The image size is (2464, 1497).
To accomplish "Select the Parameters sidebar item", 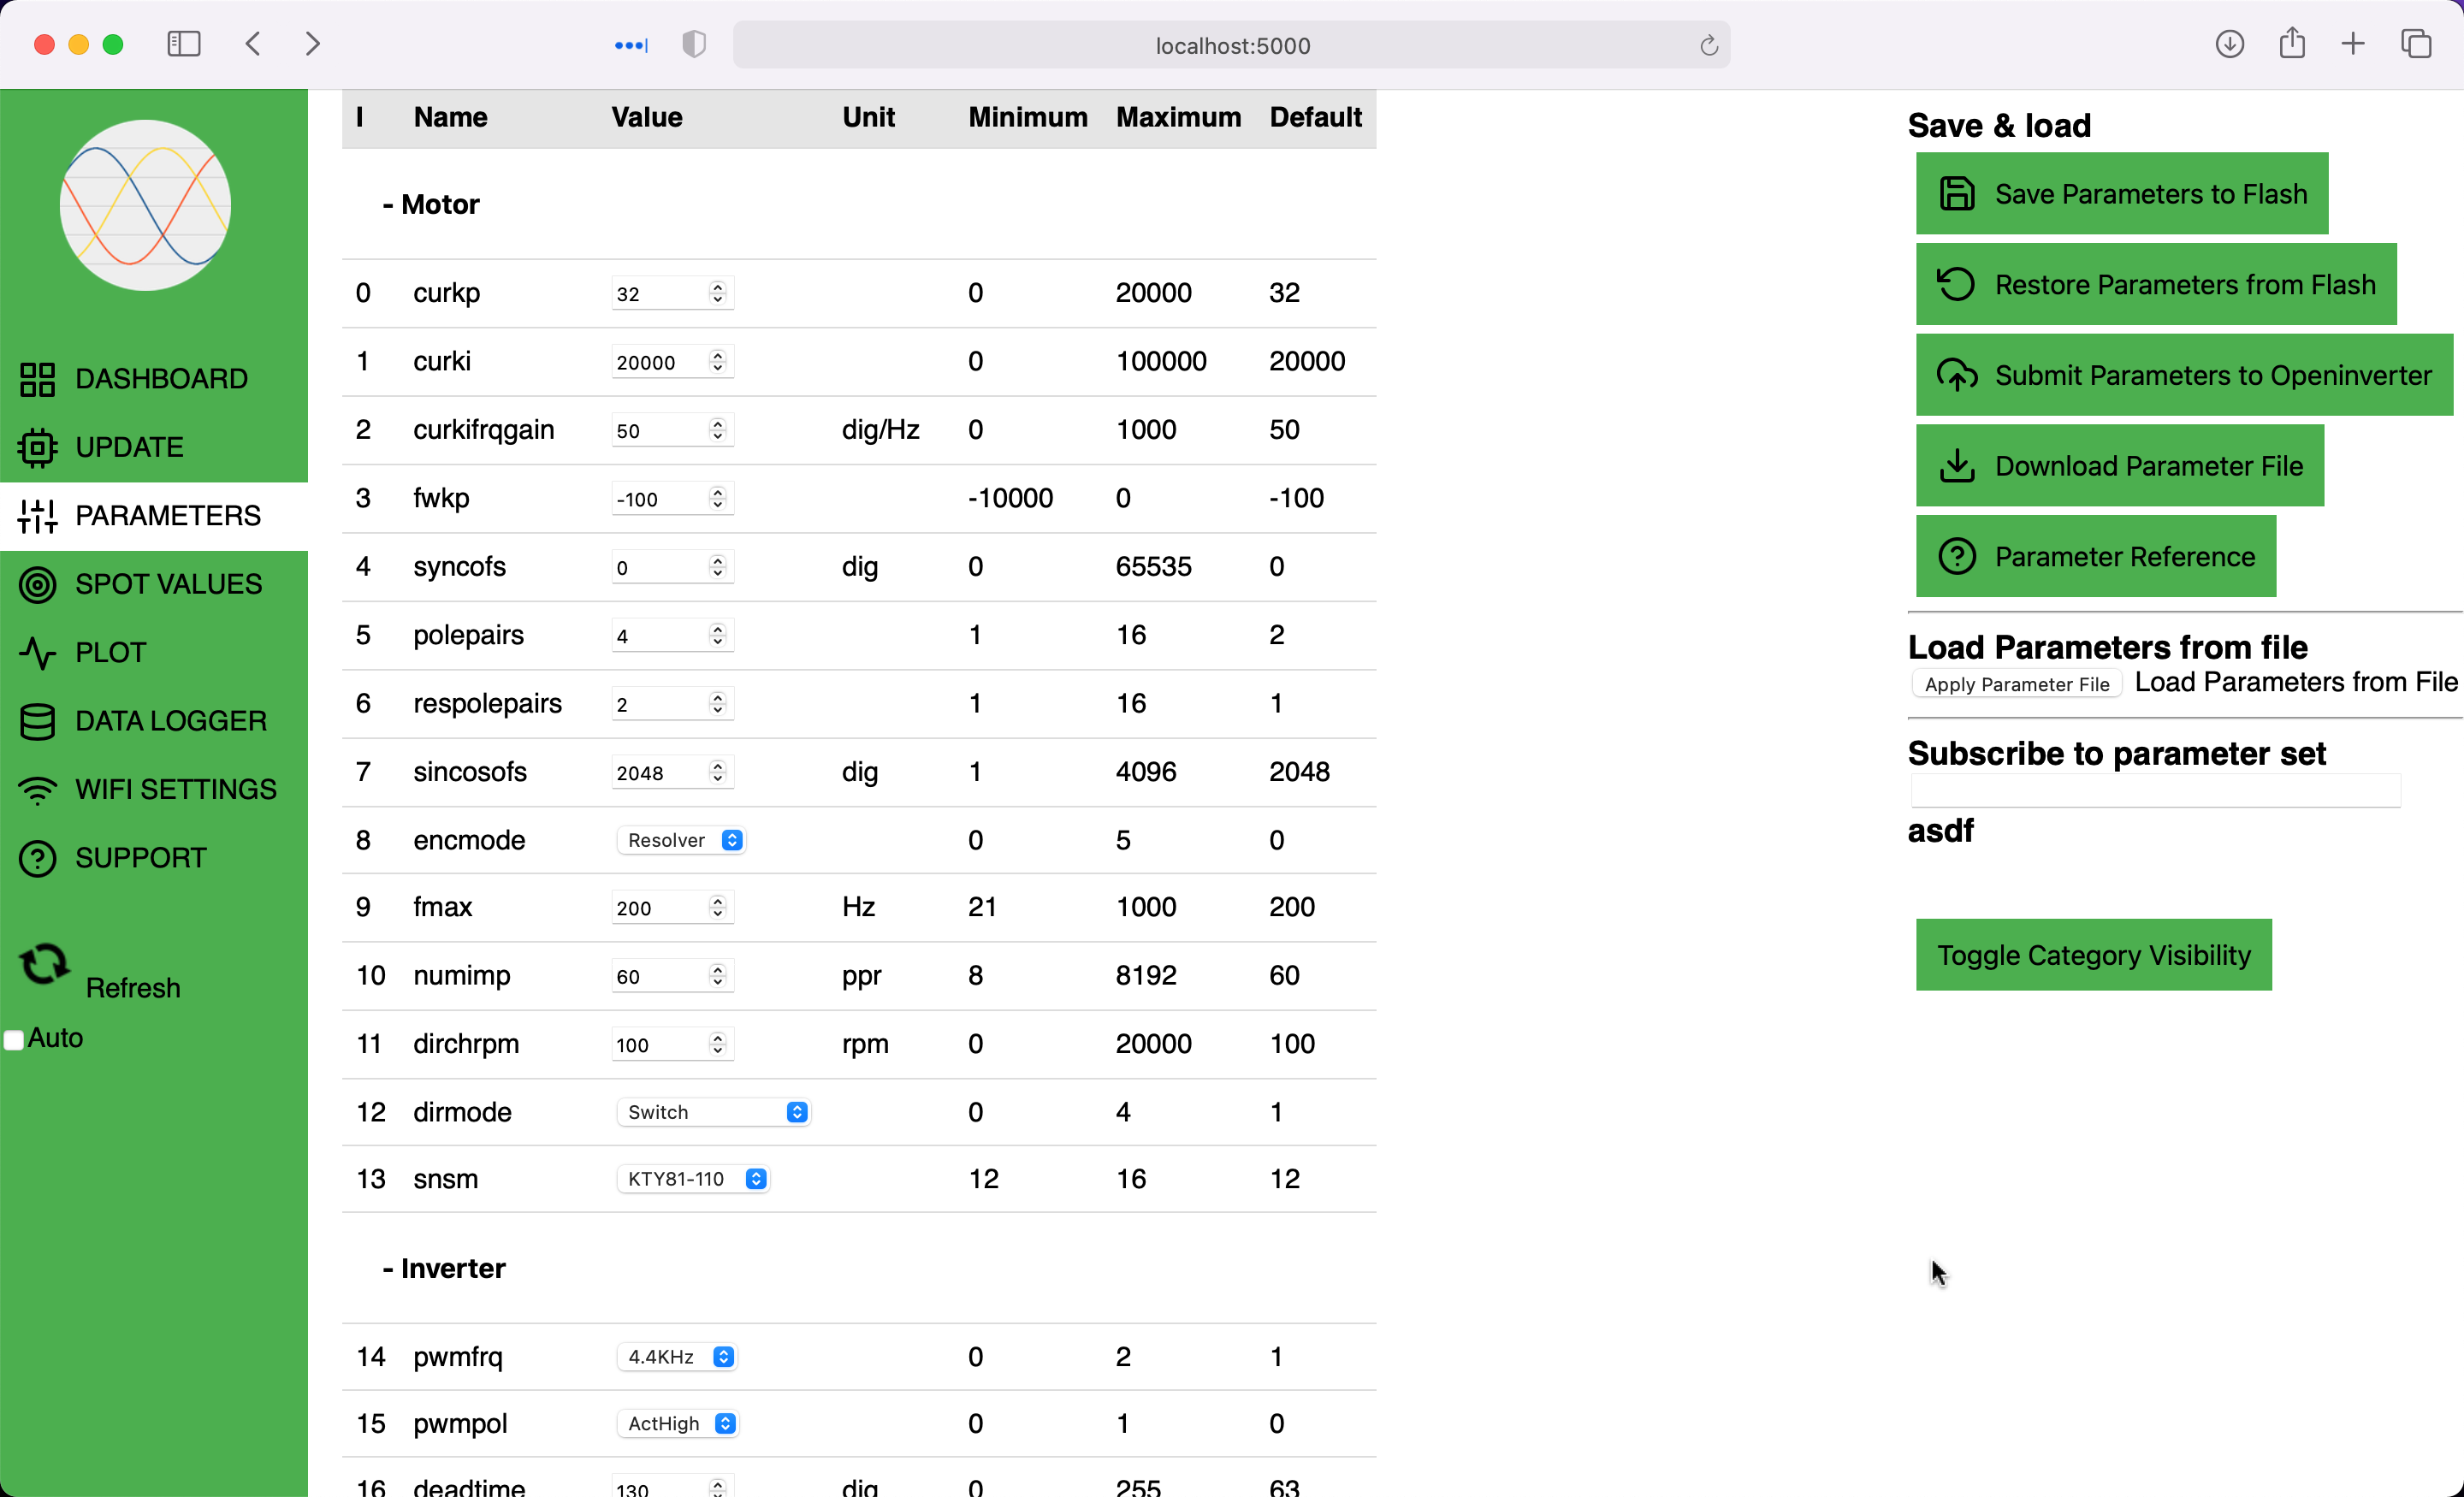I will pos(167,516).
